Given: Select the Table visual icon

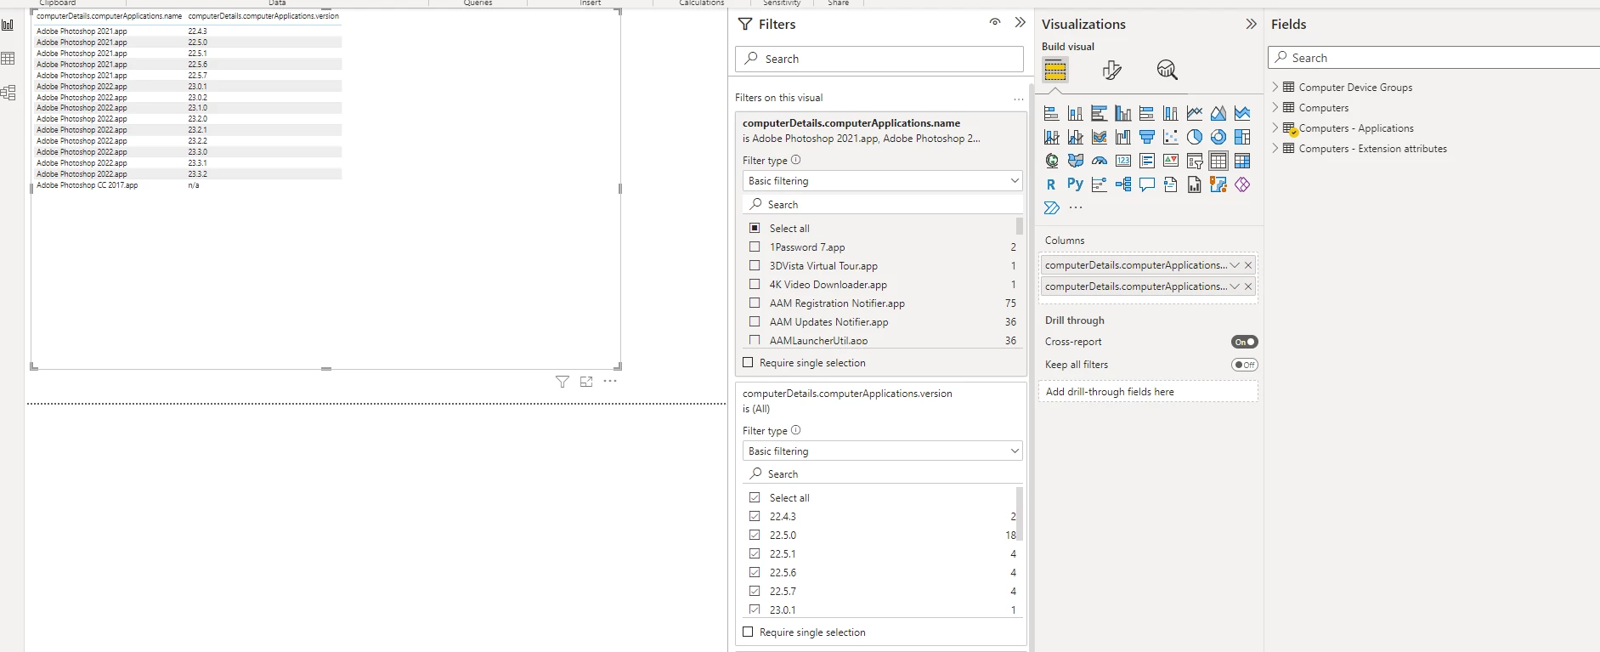Looking at the screenshot, I should (1218, 161).
